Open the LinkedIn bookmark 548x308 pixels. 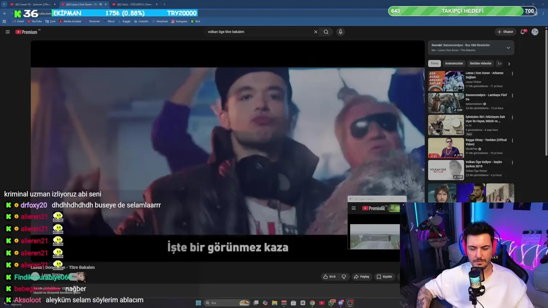pyautogui.click(x=141, y=21)
